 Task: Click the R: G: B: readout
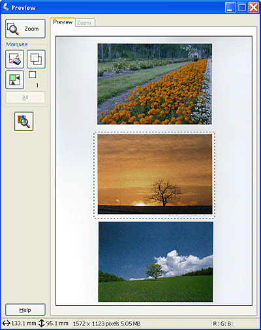click(x=223, y=323)
